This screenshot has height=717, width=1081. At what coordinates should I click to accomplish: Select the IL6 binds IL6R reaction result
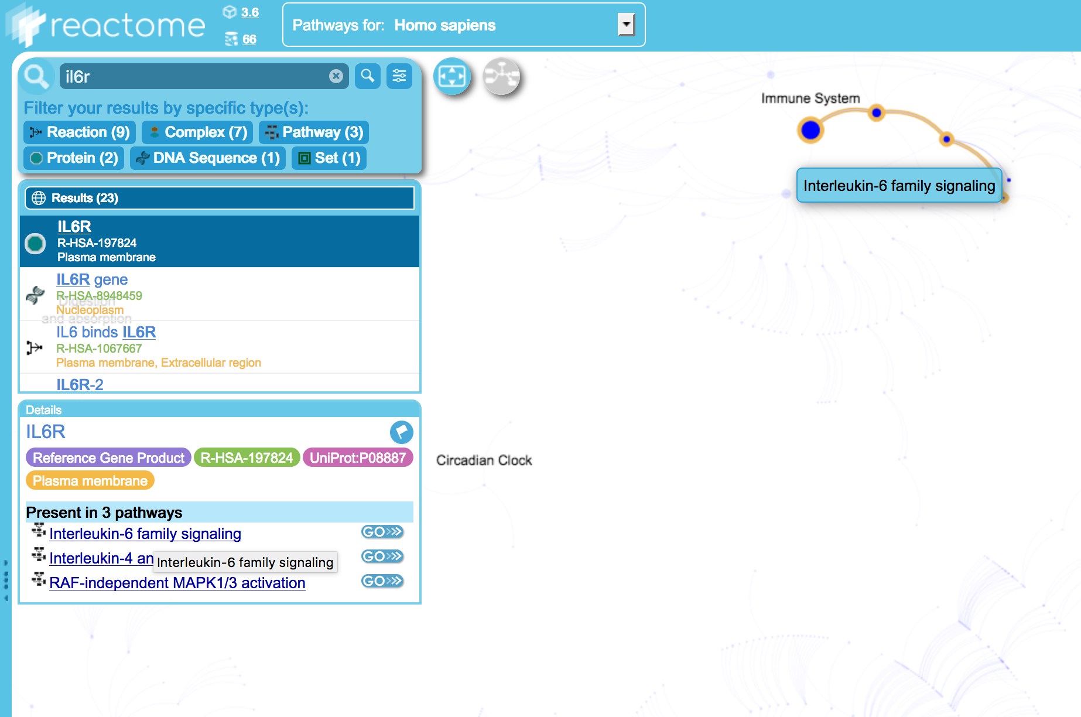click(x=106, y=333)
